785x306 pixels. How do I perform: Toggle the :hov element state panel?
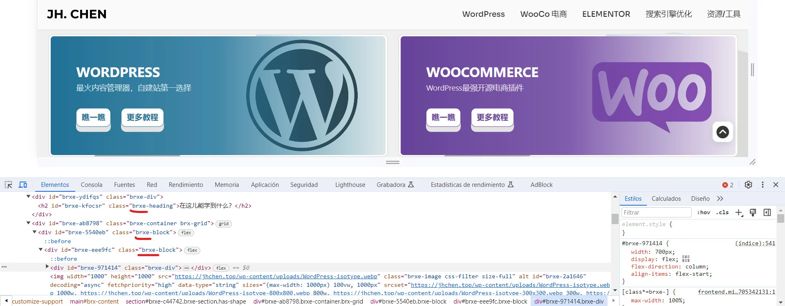tap(704, 213)
